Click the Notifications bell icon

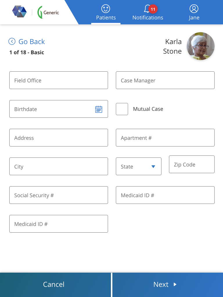pyautogui.click(x=147, y=9)
